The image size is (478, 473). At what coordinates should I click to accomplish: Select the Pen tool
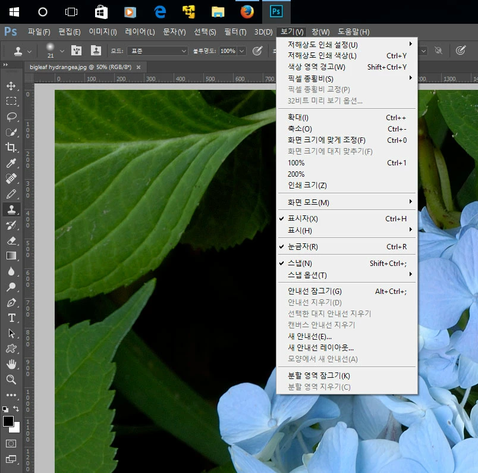11,302
